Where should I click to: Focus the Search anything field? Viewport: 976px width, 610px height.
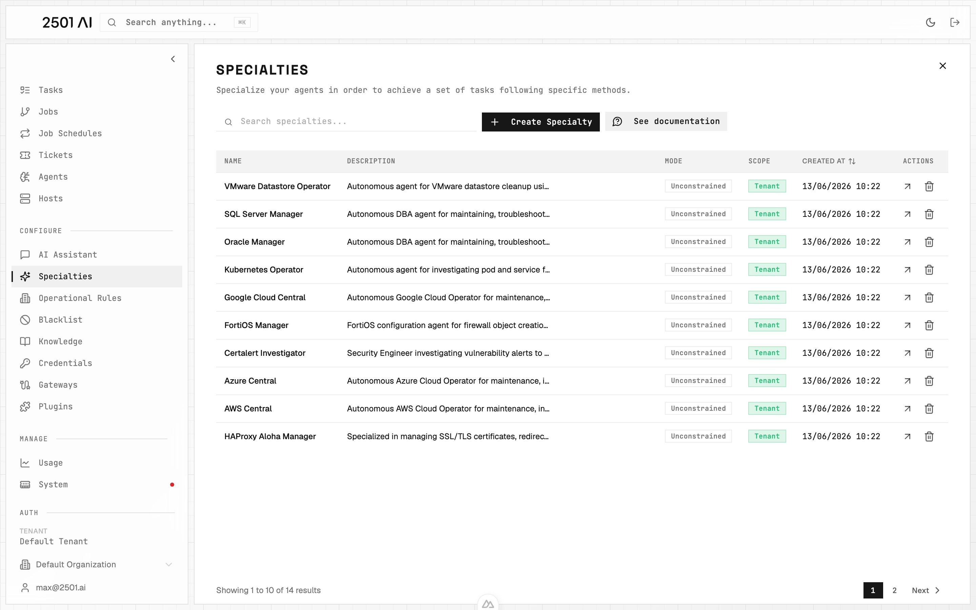tap(179, 22)
